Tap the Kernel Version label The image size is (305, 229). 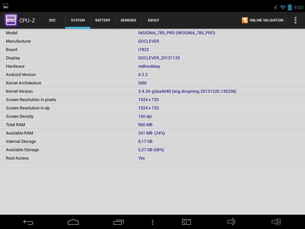19,91
